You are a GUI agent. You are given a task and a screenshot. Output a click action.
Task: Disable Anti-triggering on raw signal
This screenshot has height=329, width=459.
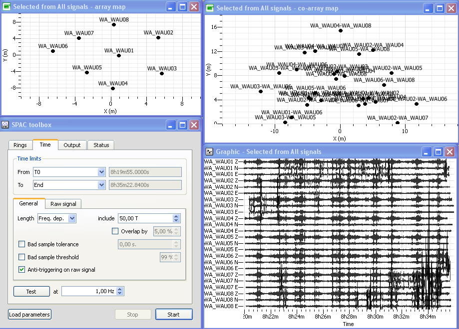(x=21, y=270)
